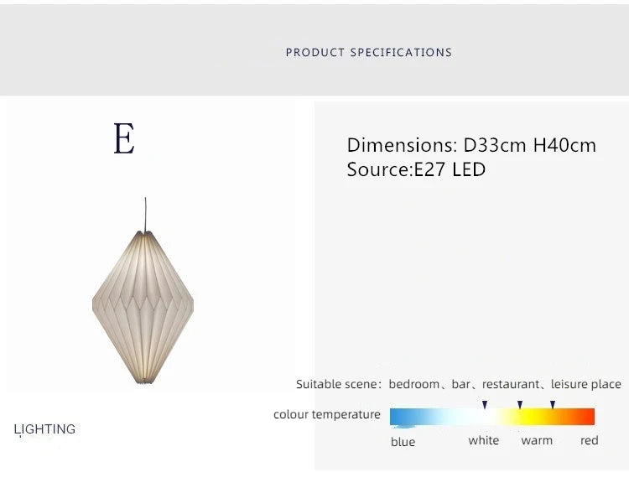Click the blue label under the bar
The height and width of the screenshot is (483, 629).
pos(403,442)
